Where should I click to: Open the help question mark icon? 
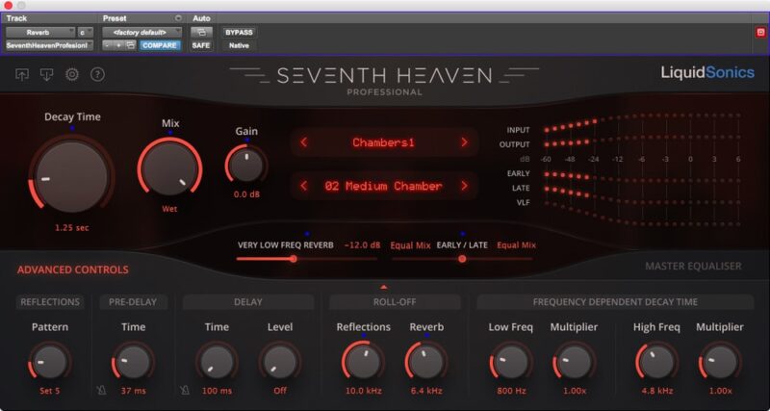[98, 75]
